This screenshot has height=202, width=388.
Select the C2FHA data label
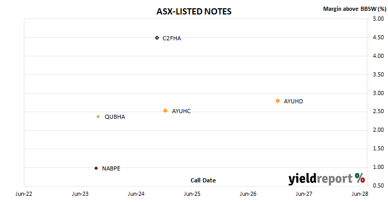pos(172,38)
